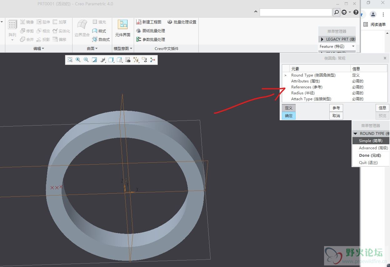Click the search magnifier button
This screenshot has width=390, height=267.
[x=337, y=12]
